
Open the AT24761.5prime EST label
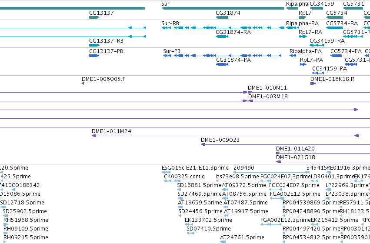click(x=242, y=237)
